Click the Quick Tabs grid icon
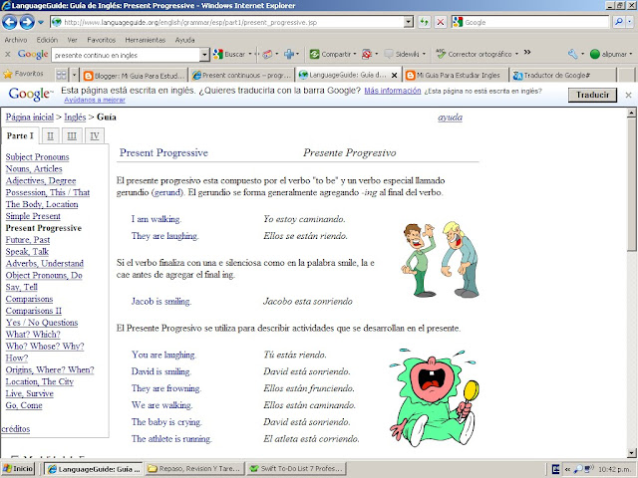This screenshot has width=638, height=478. (62, 75)
